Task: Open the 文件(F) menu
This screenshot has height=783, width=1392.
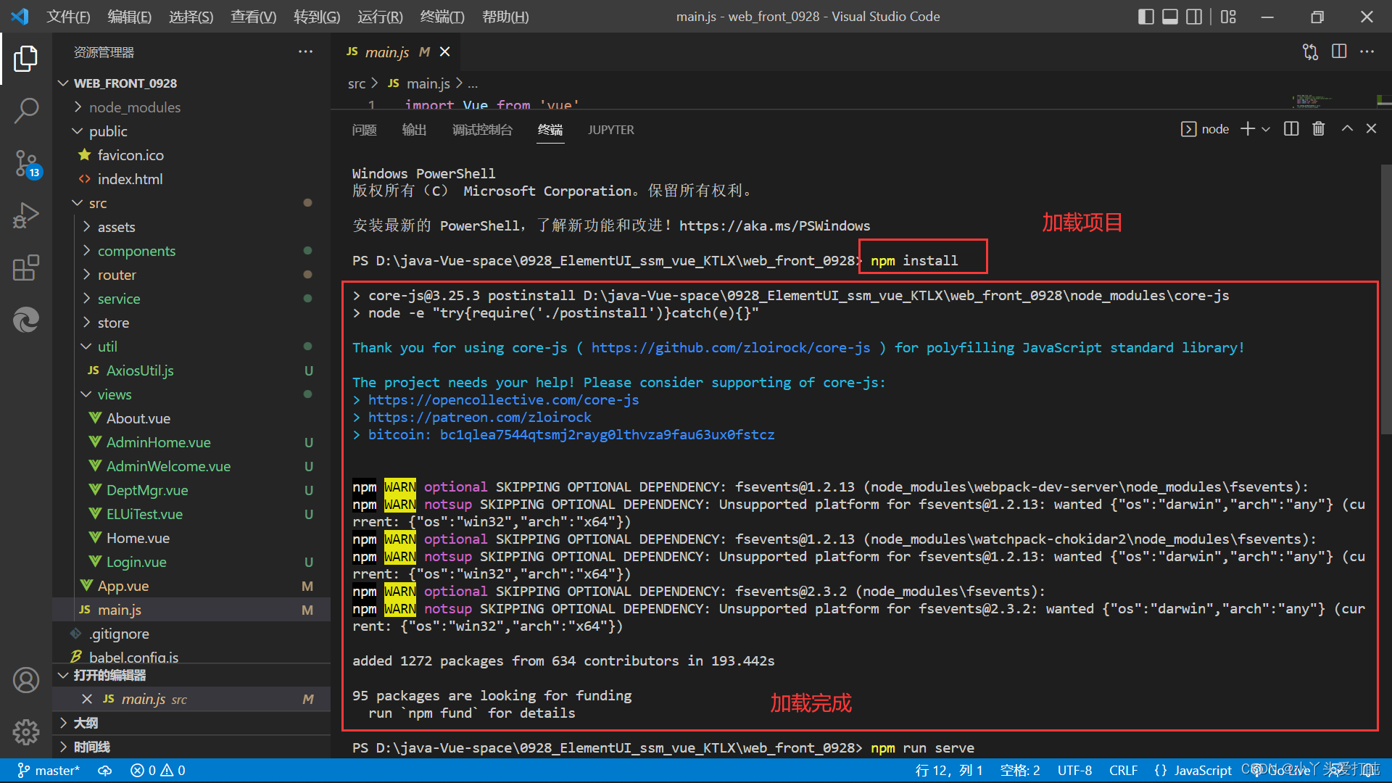Action: click(68, 17)
